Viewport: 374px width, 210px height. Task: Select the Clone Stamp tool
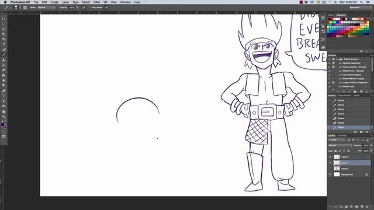coord(4,60)
